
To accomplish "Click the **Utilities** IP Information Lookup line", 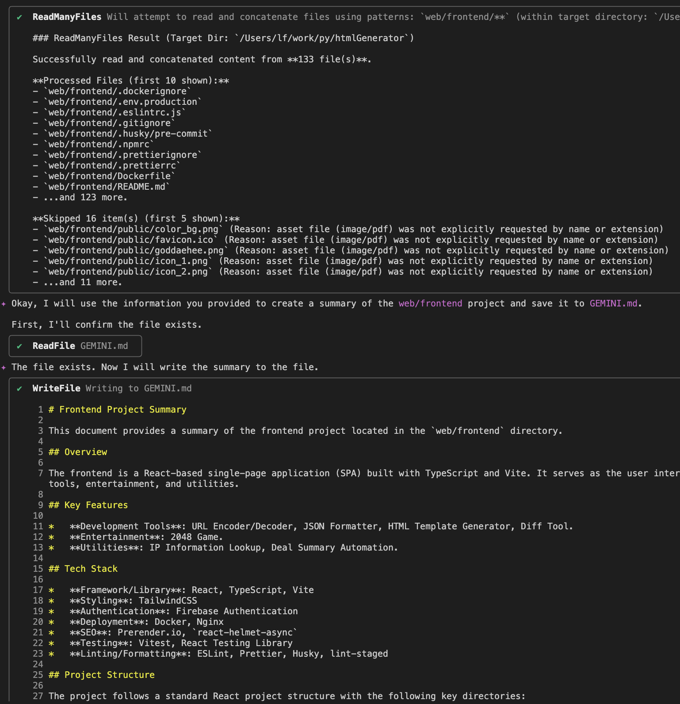I will pos(223,547).
